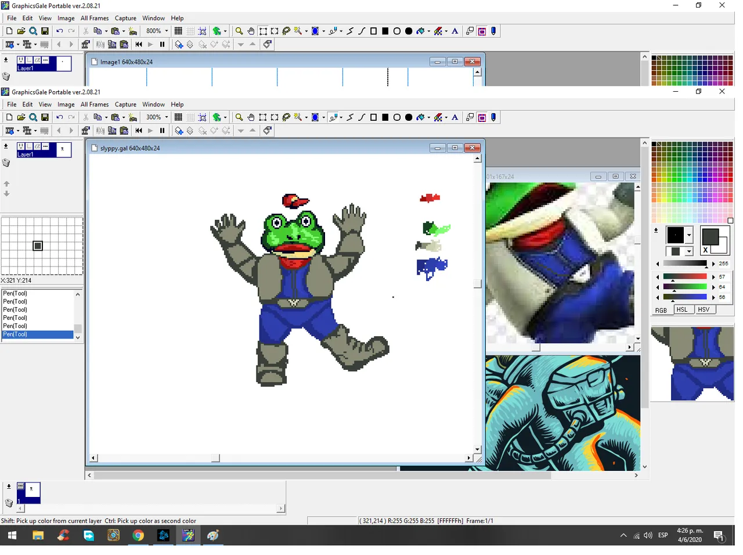This screenshot has width=743, height=555.
Task: Select the Magic Wand tool in front window
Action: click(x=298, y=117)
